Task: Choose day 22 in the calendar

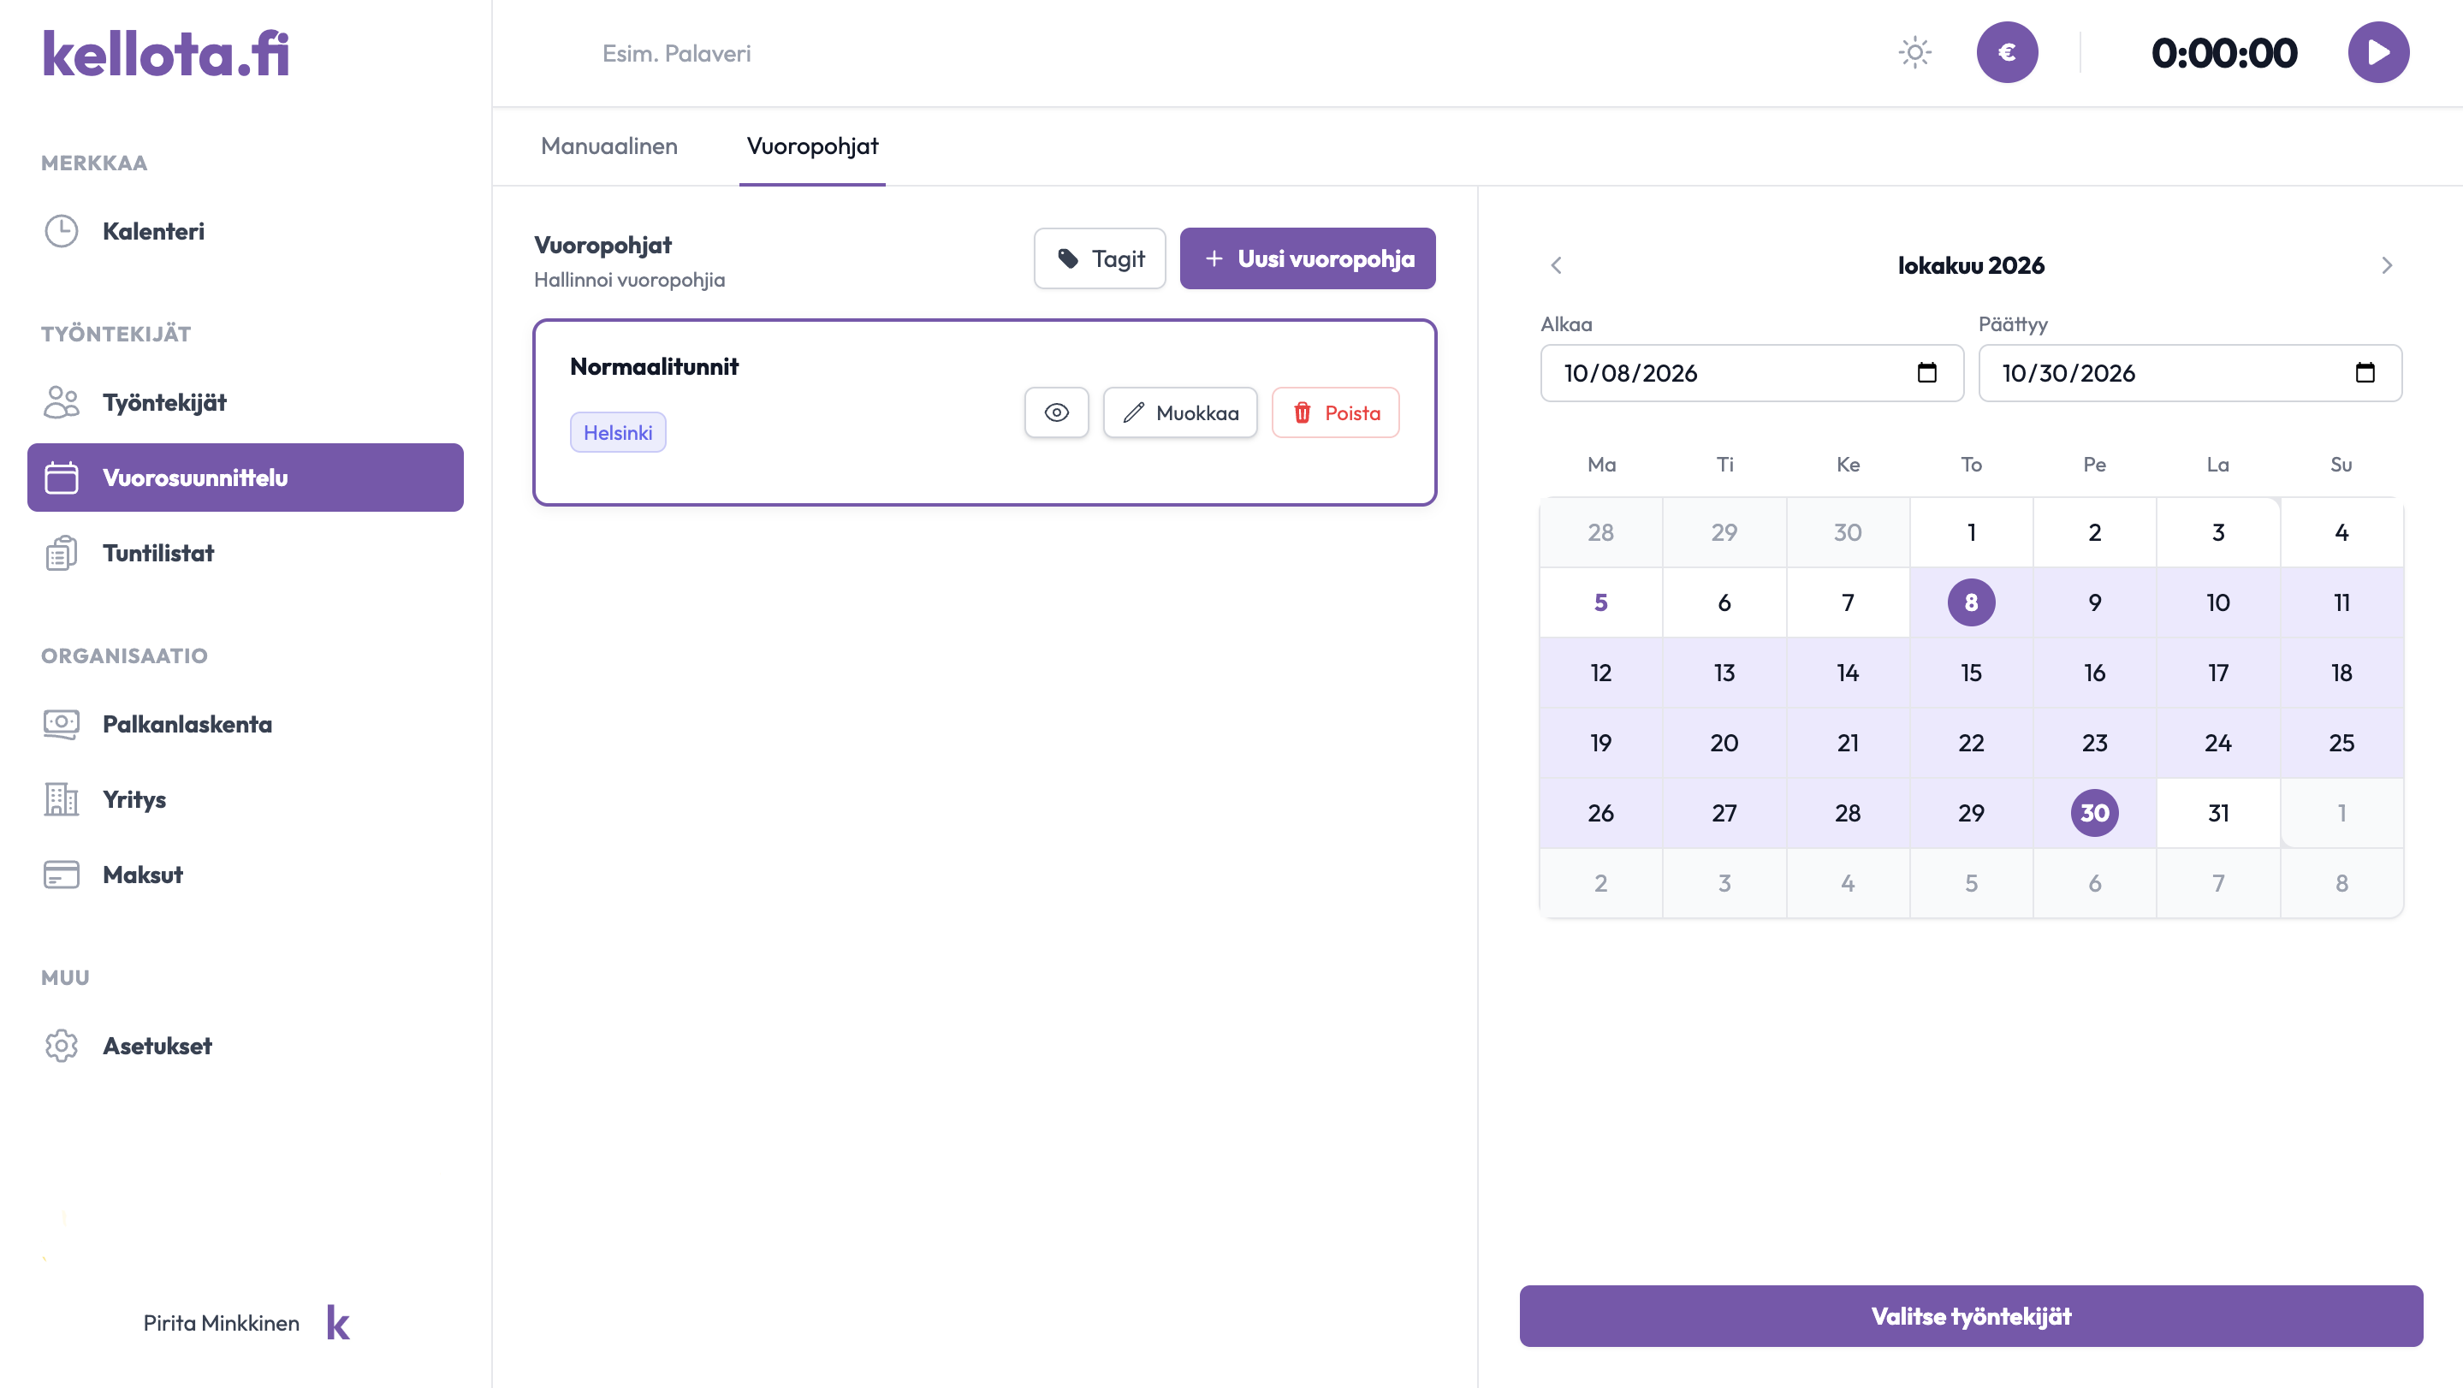Action: [x=1971, y=743]
